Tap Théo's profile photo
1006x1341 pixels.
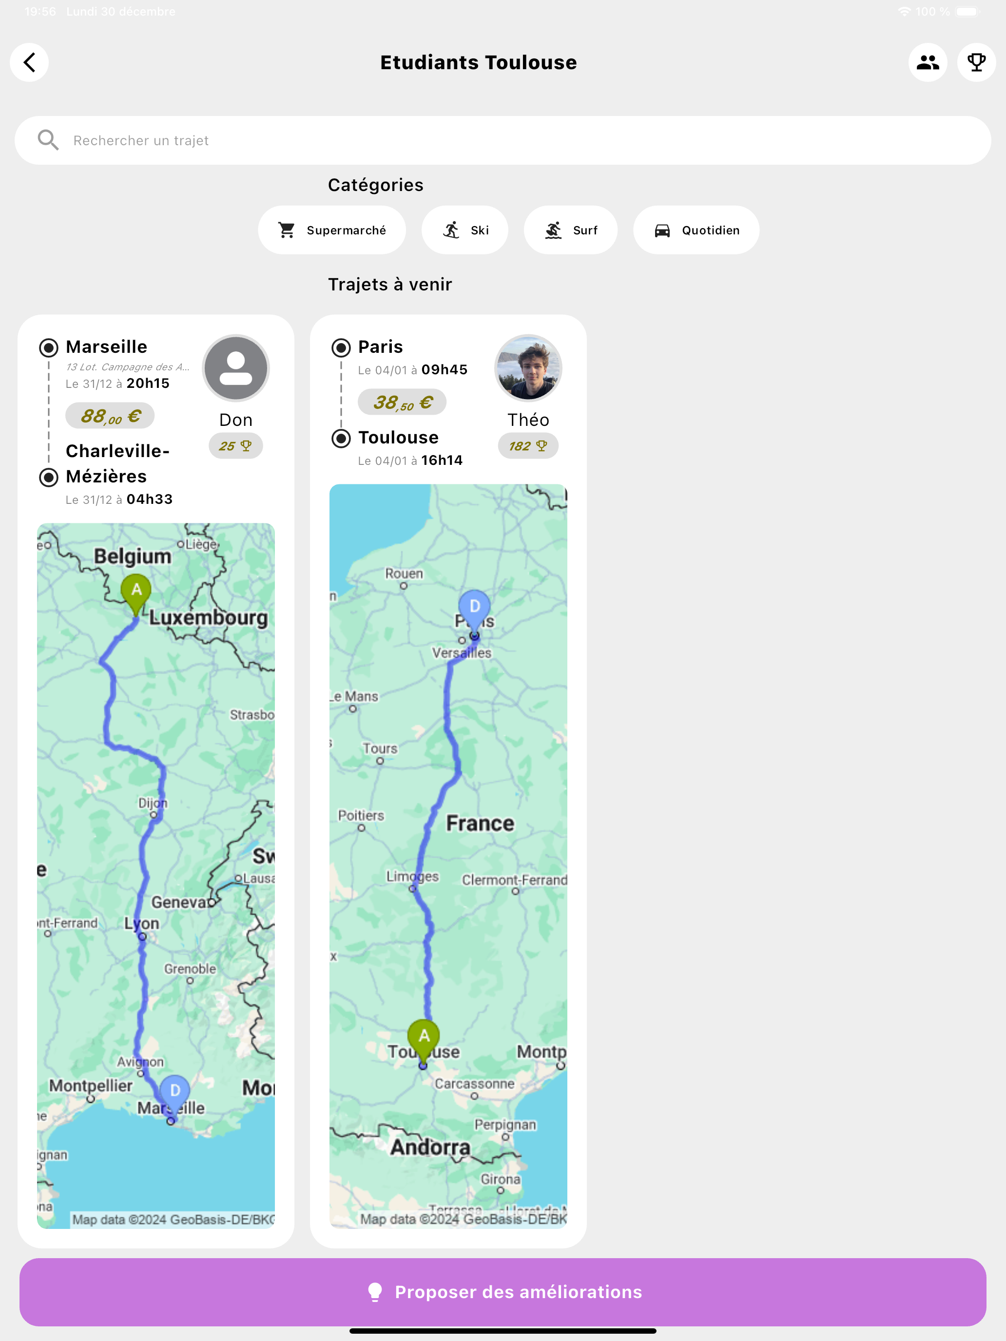528,368
